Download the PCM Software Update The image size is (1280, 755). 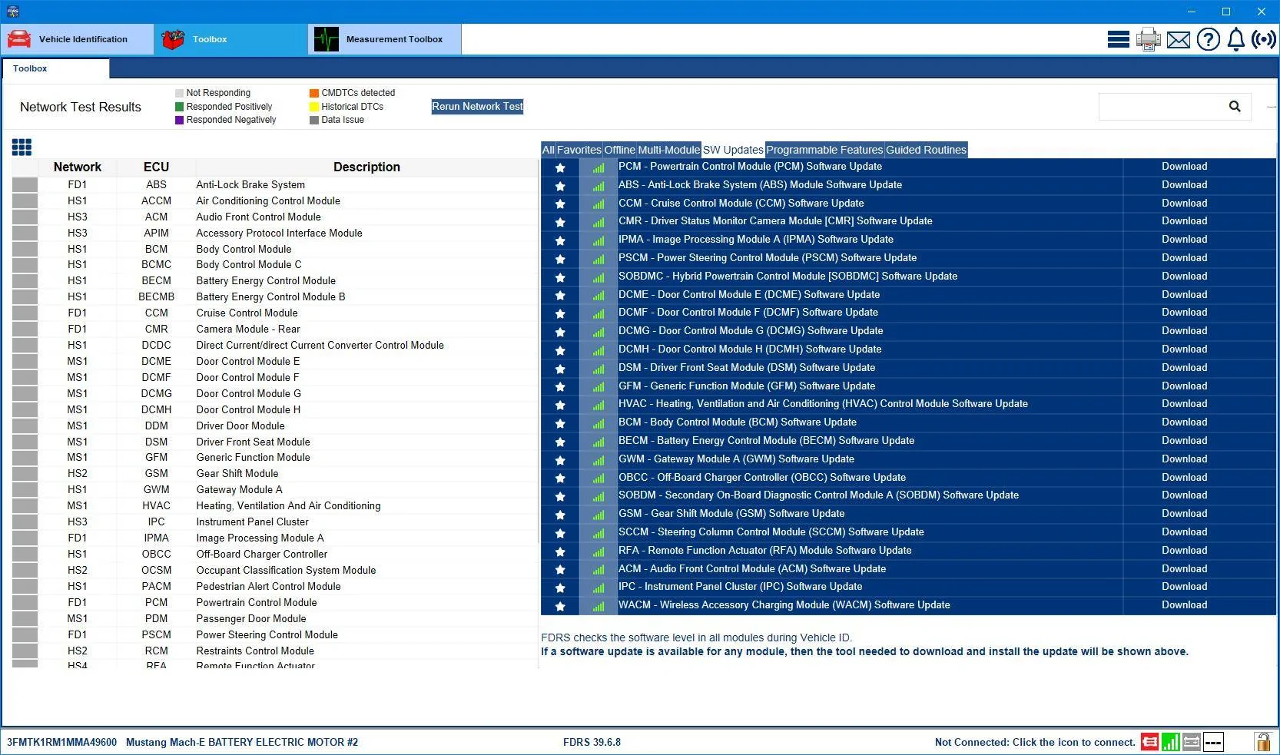click(x=1184, y=167)
